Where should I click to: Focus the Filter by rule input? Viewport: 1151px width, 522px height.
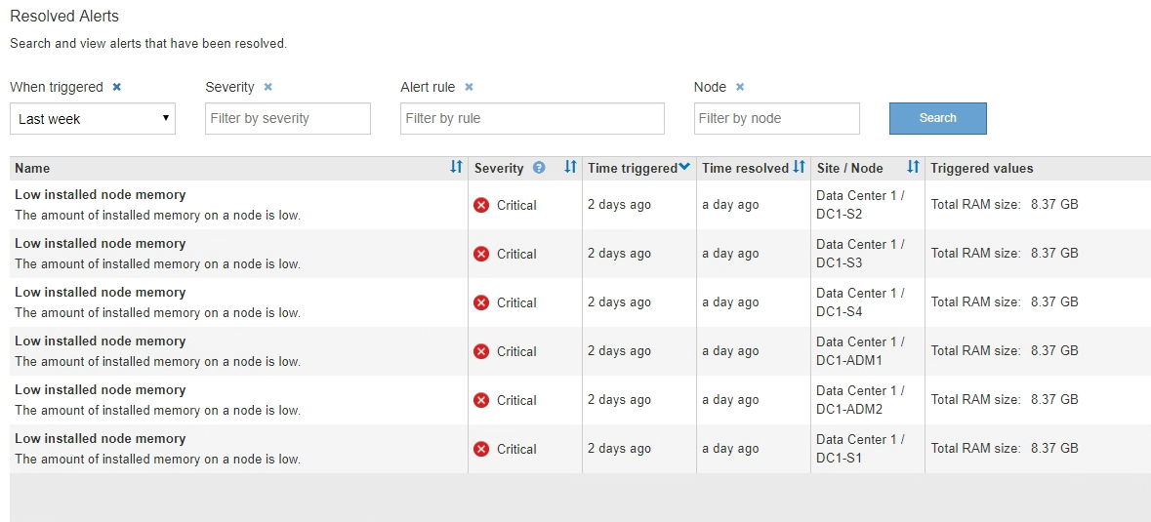532,119
